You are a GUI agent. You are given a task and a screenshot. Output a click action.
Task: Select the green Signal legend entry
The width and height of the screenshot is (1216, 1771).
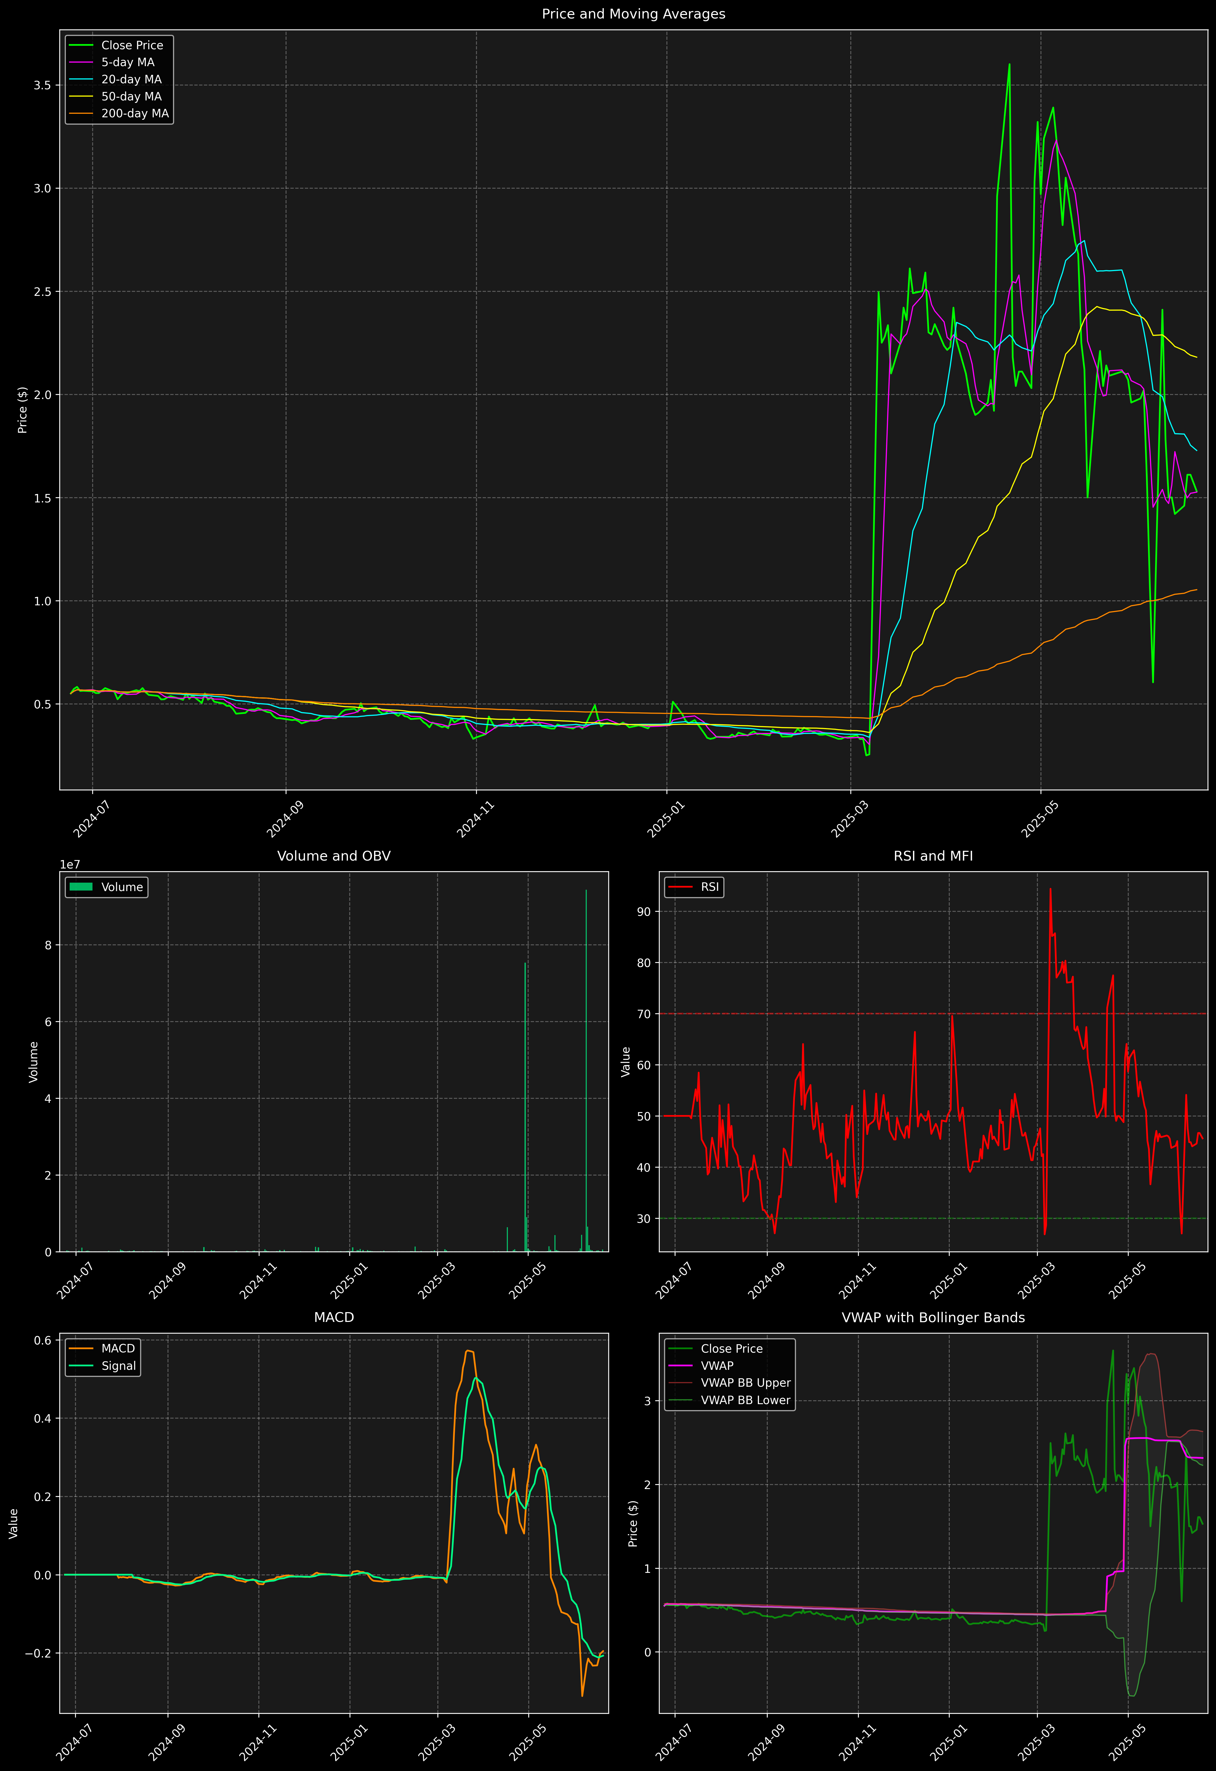click(103, 1365)
